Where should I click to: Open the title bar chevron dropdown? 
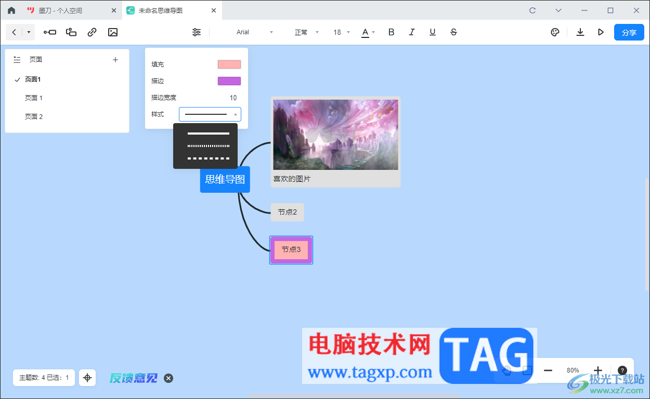[x=558, y=10]
